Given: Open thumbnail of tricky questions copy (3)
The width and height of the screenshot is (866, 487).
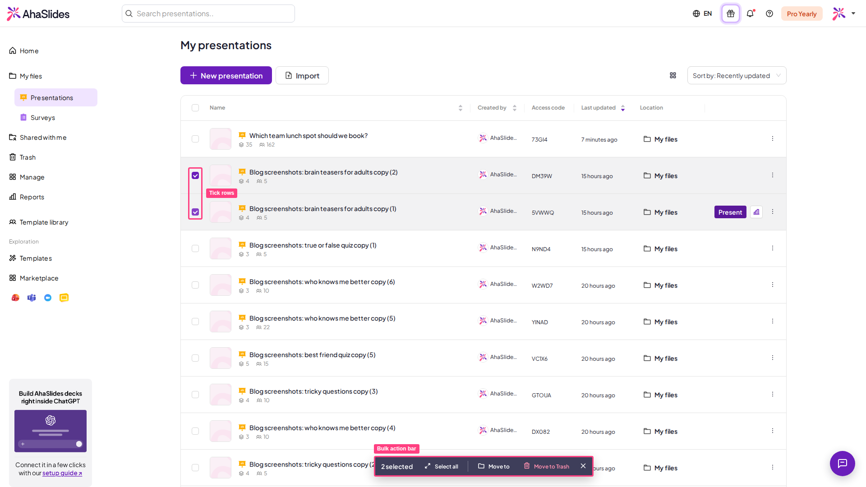Looking at the screenshot, I should pyautogui.click(x=221, y=395).
